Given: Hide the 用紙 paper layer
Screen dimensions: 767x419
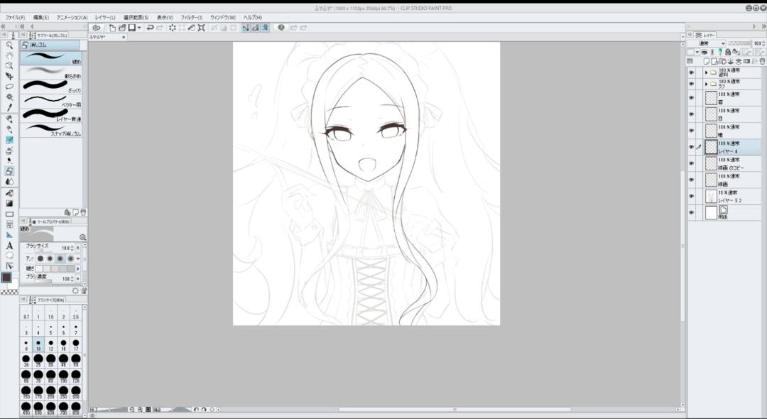Looking at the screenshot, I should (691, 212).
